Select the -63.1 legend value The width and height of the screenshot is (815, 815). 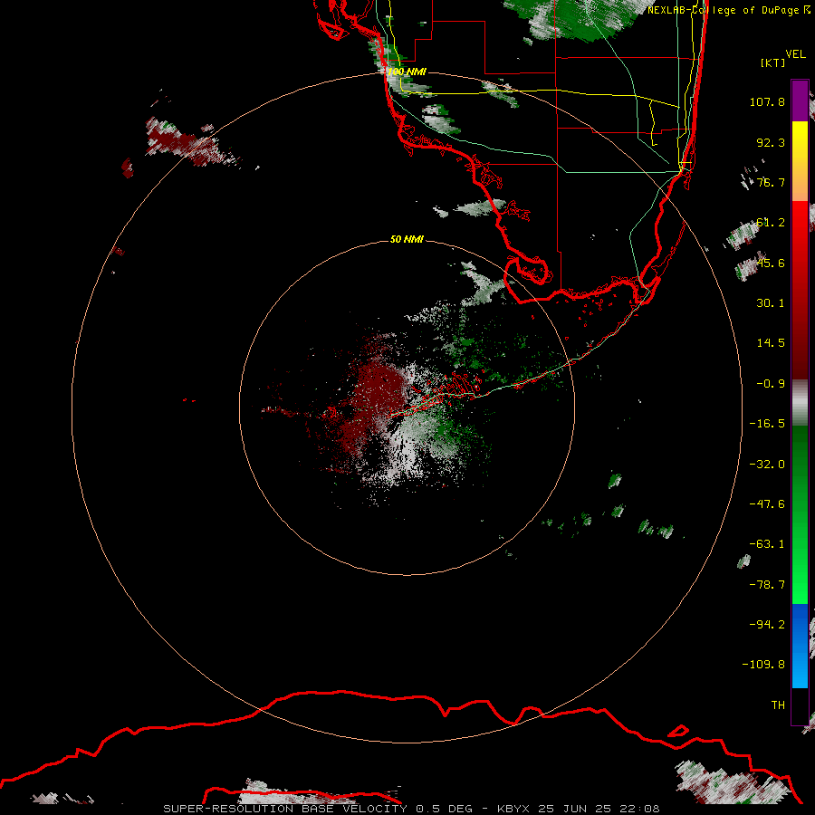tap(767, 544)
